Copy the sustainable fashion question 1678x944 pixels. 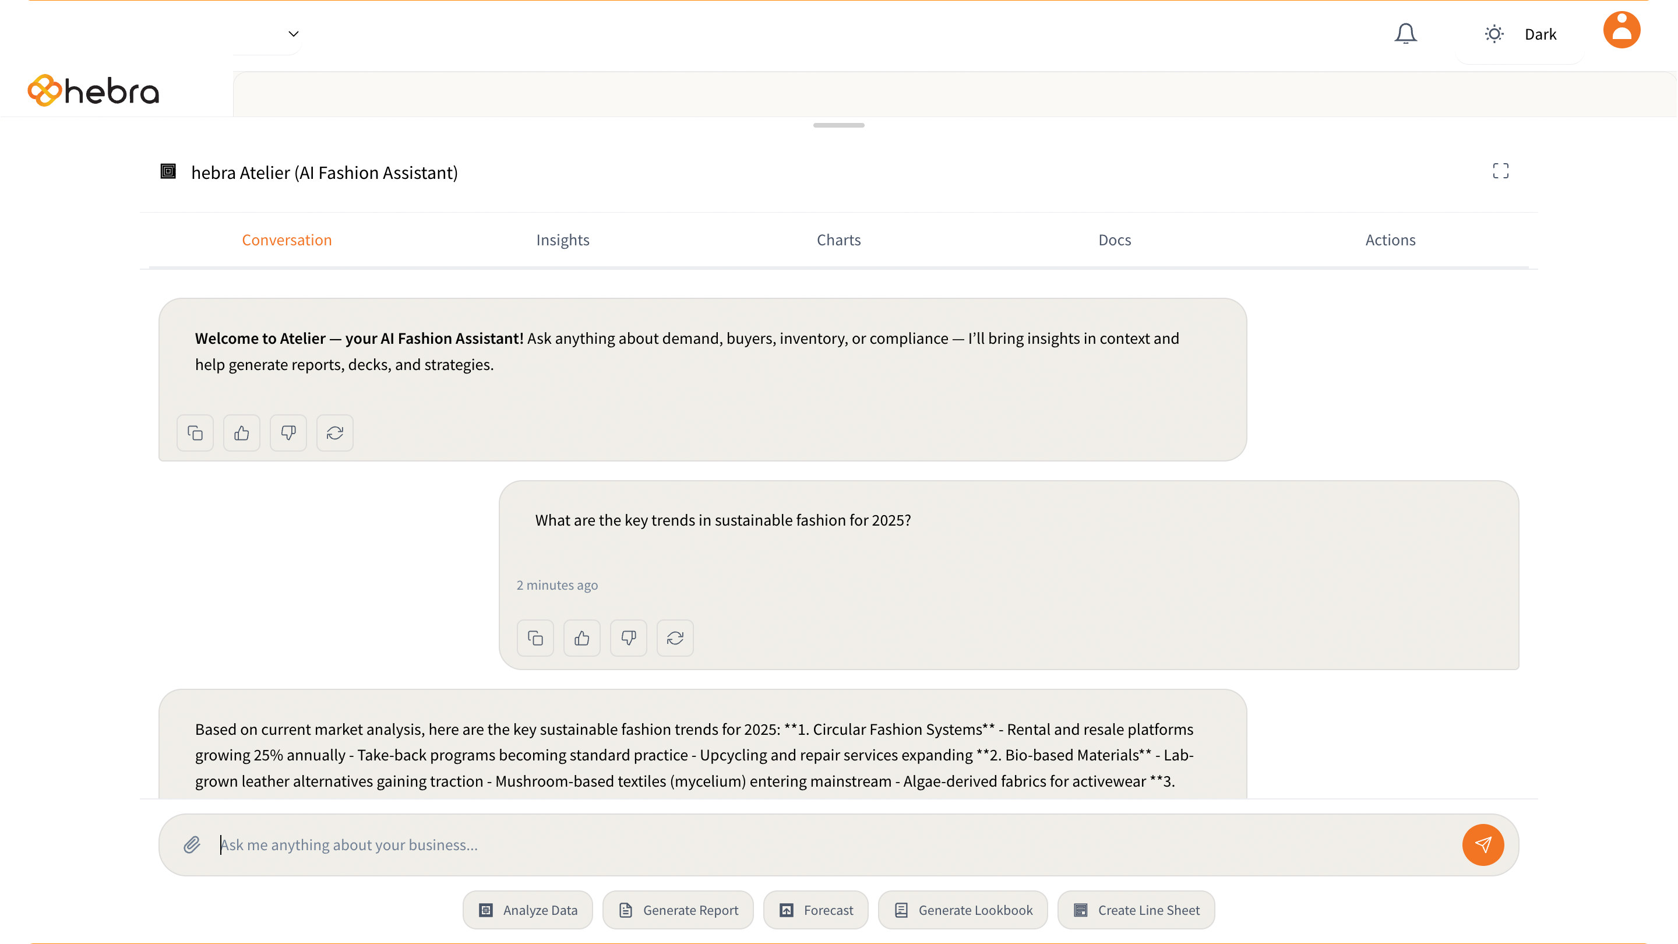(535, 638)
